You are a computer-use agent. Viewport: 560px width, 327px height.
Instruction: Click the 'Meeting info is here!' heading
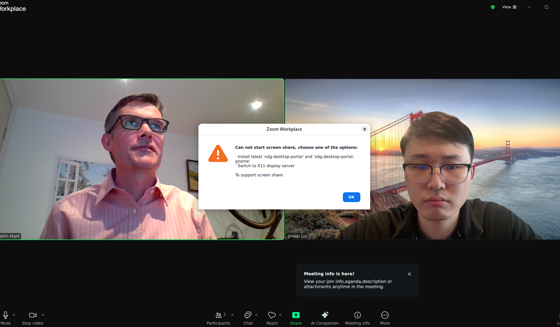point(329,274)
